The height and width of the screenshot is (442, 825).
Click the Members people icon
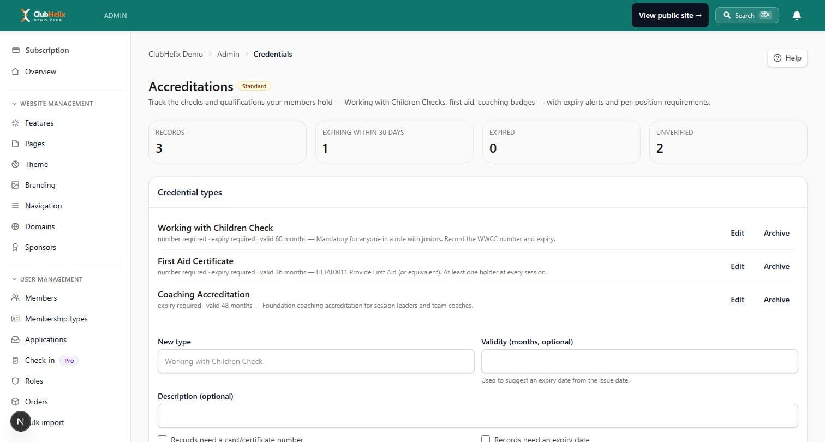(15, 298)
